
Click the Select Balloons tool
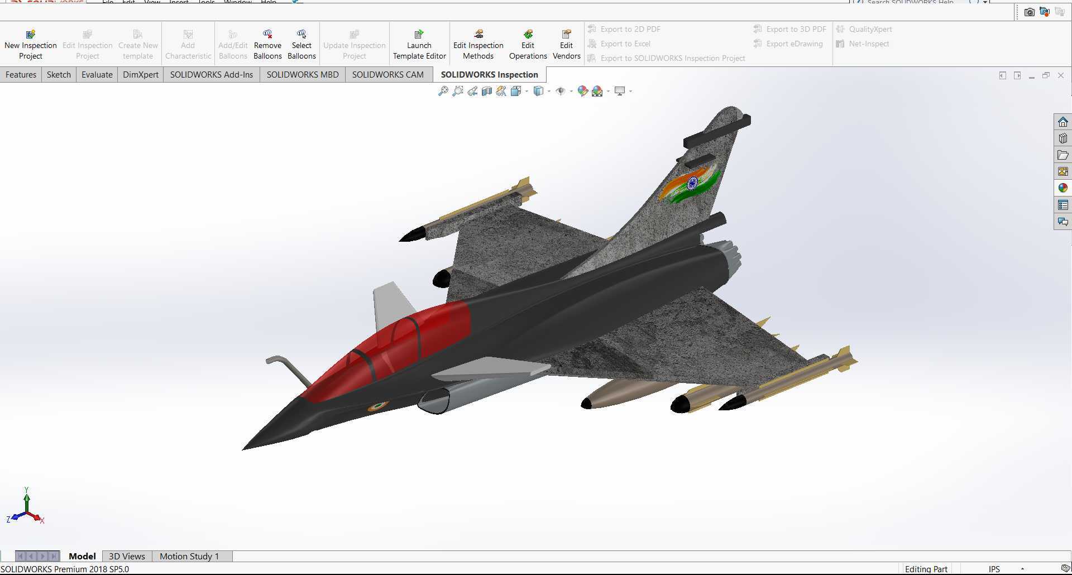pyautogui.click(x=301, y=45)
